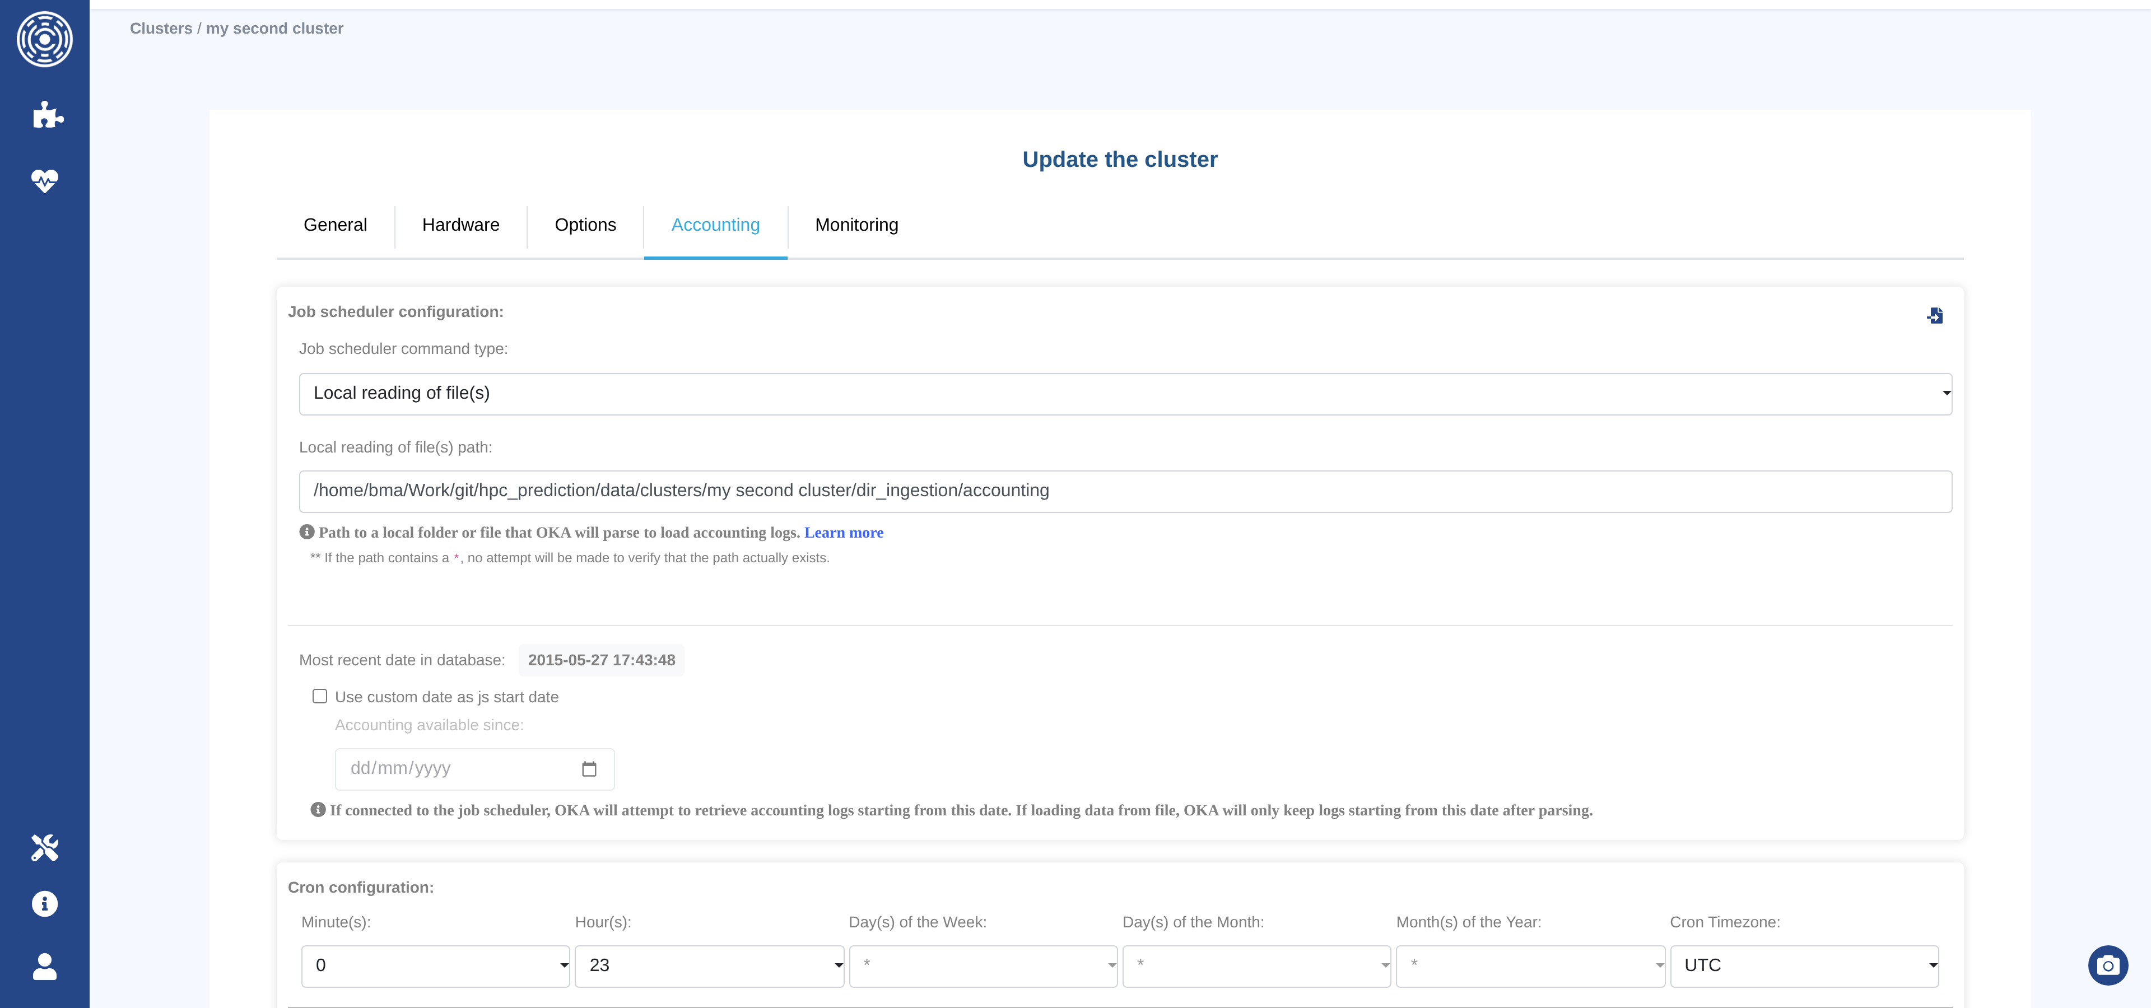
Task: Click the local file path input field
Action: (x=1125, y=491)
